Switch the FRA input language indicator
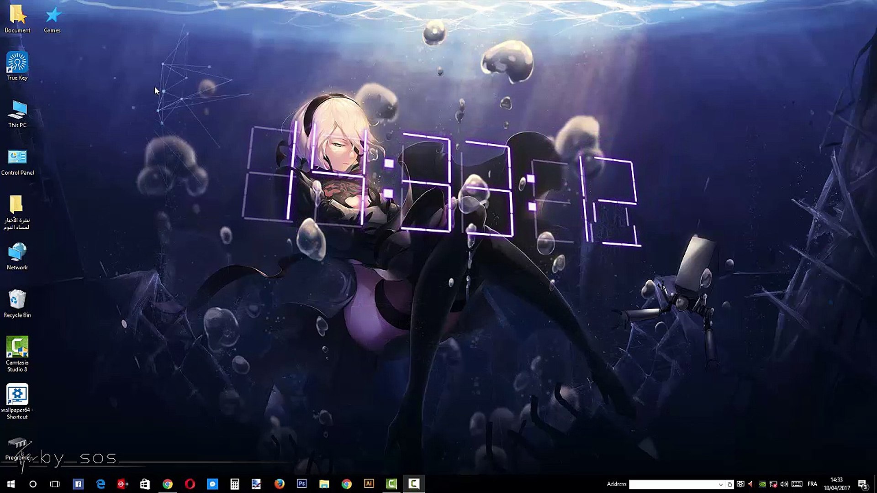The image size is (877, 493). pyautogui.click(x=812, y=484)
